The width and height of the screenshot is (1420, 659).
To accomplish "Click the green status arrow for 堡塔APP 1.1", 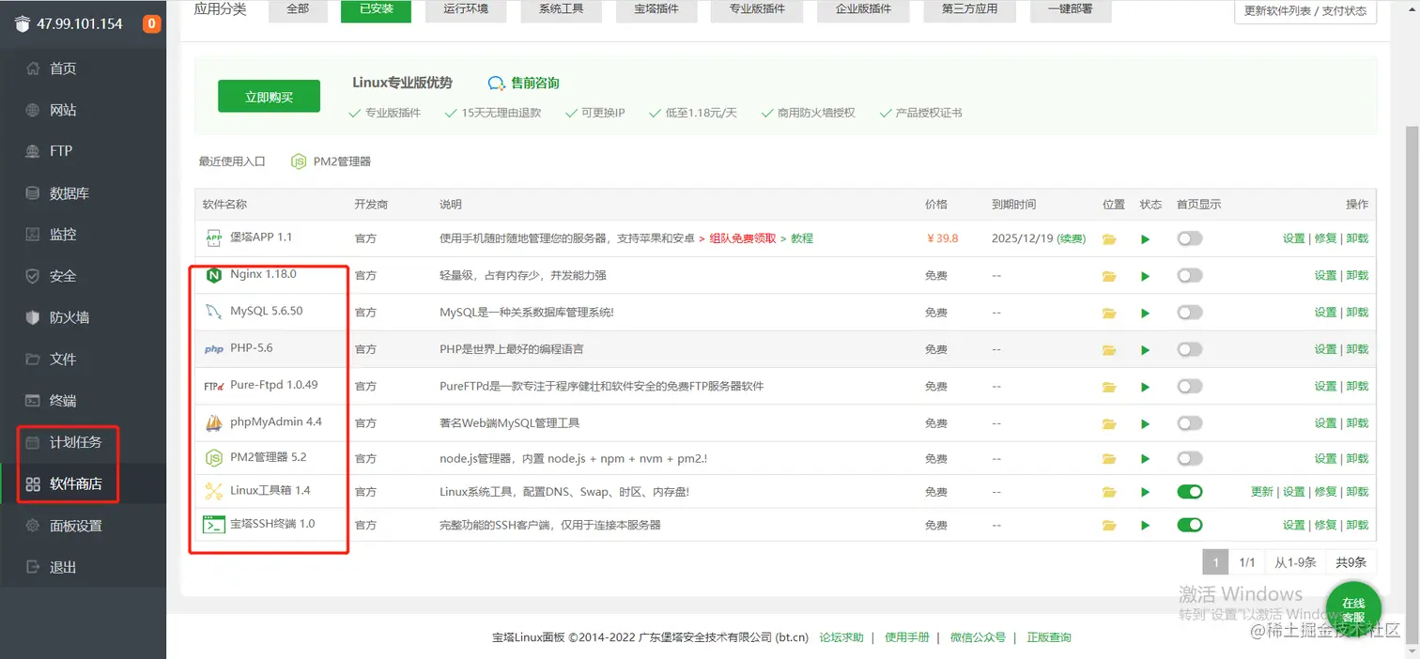I will 1145,239.
